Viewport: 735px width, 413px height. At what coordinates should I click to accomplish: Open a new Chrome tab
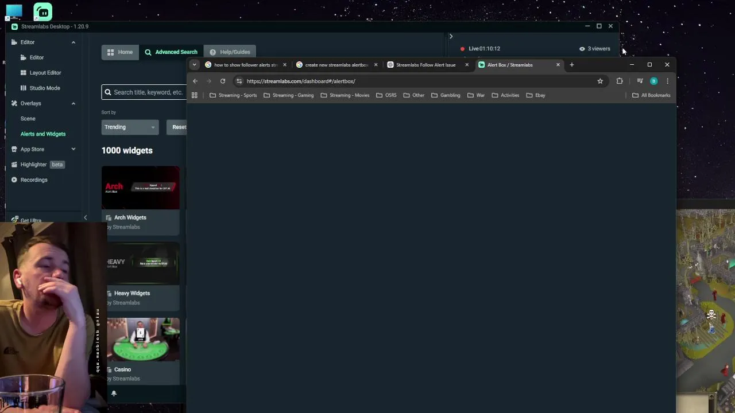click(571, 65)
